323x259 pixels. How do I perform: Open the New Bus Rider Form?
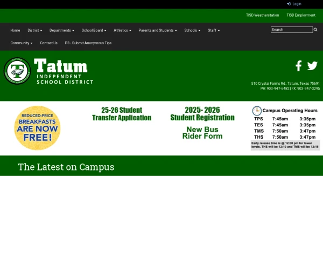202,133
